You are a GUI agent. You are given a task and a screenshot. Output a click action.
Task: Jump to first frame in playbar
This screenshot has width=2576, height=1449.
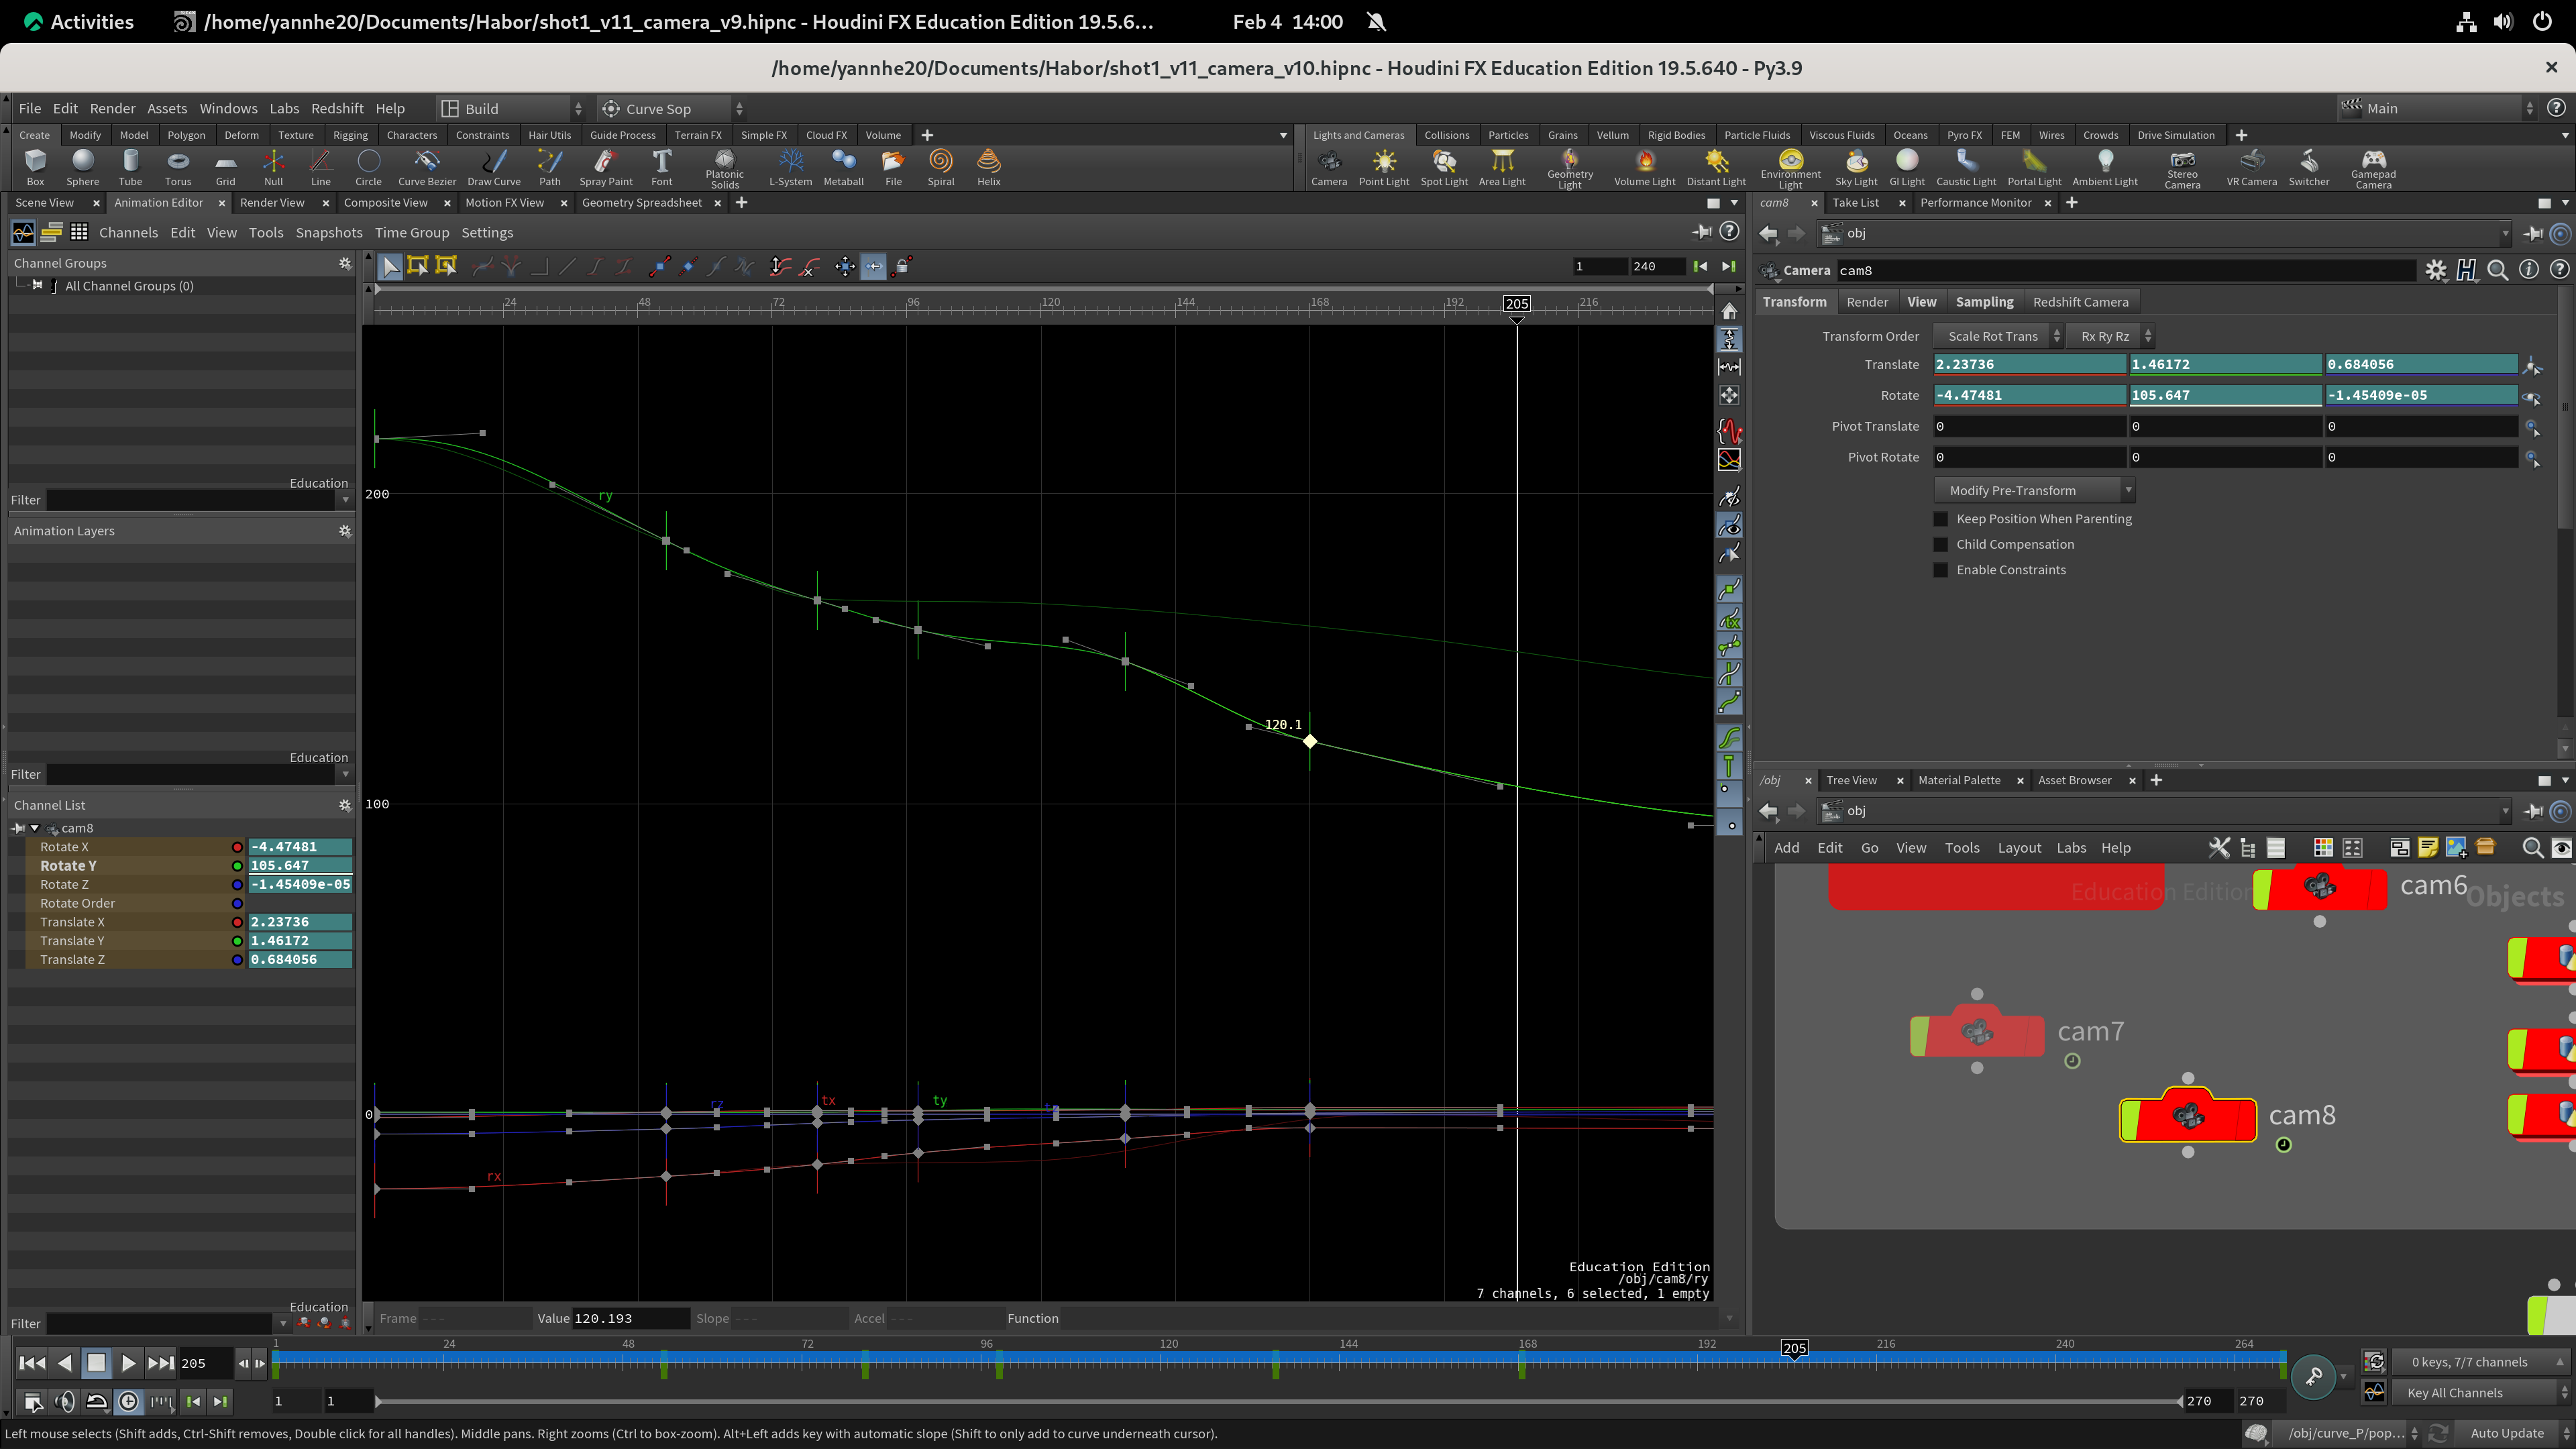[32, 1362]
